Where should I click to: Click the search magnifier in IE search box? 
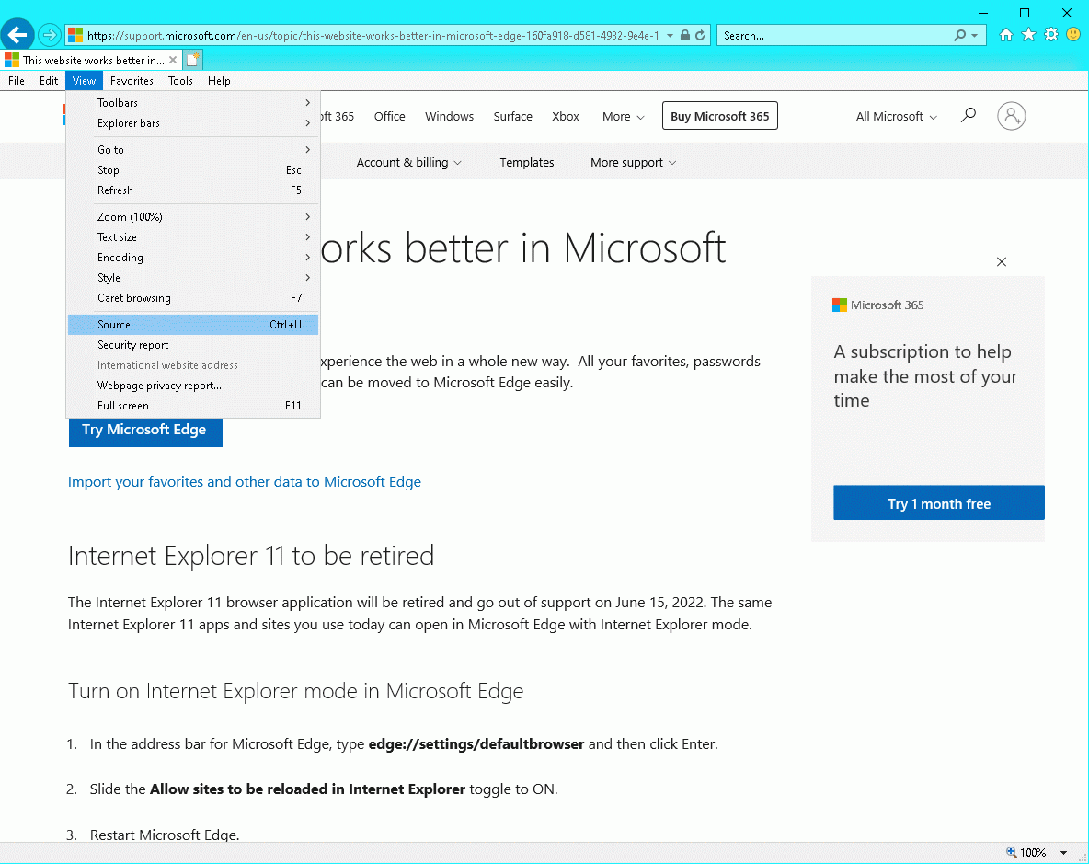[x=960, y=35]
